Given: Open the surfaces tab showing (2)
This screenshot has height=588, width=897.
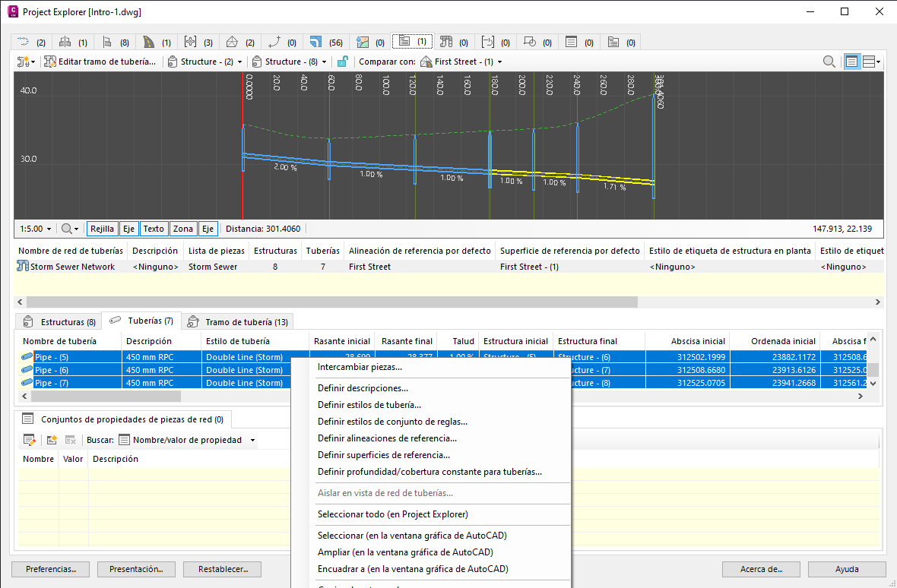Looking at the screenshot, I should 240,42.
